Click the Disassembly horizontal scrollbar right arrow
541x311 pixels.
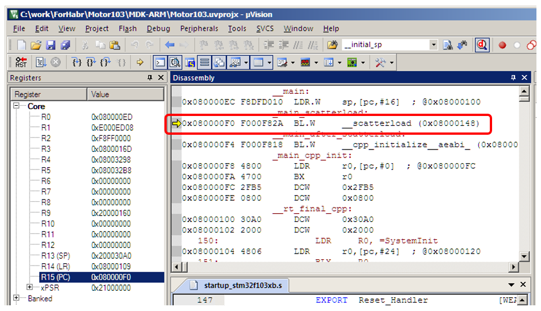pos(514,267)
